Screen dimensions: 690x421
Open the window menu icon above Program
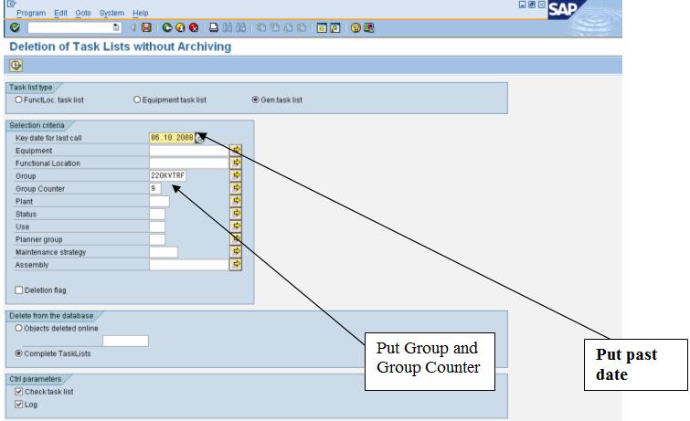click(x=11, y=4)
